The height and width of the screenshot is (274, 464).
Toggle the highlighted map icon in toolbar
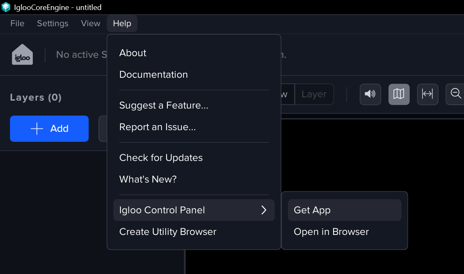(x=399, y=94)
